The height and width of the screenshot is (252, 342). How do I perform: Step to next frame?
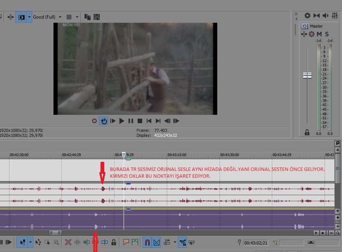click(x=176, y=121)
